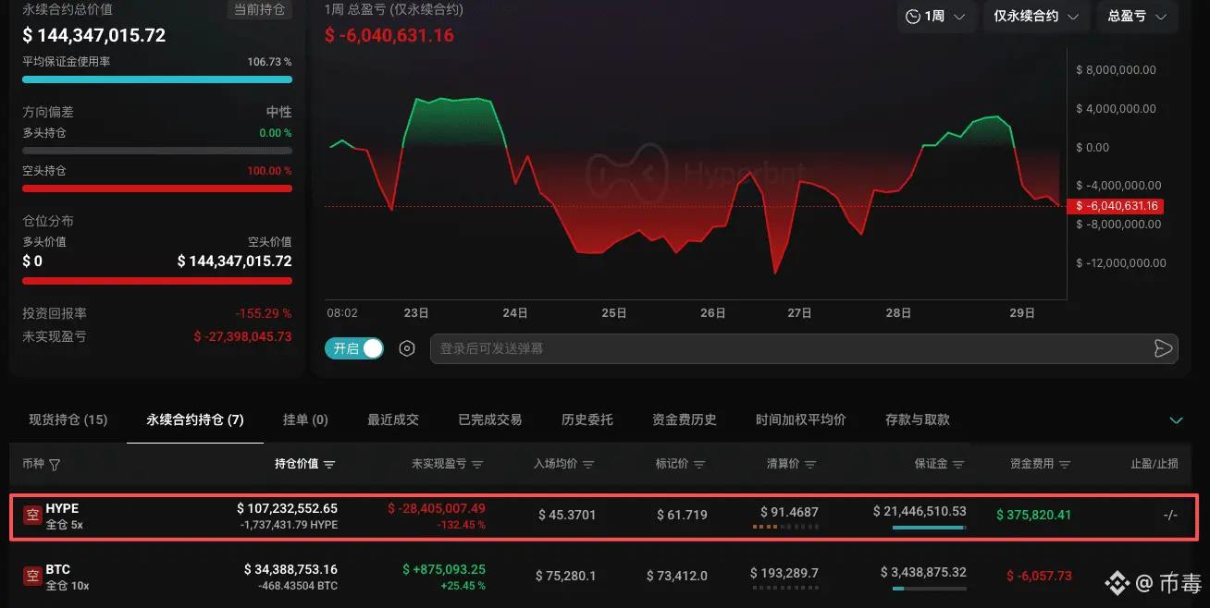
Task: Open the bullet-chat settings hexagon icon
Action: [407, 348]
